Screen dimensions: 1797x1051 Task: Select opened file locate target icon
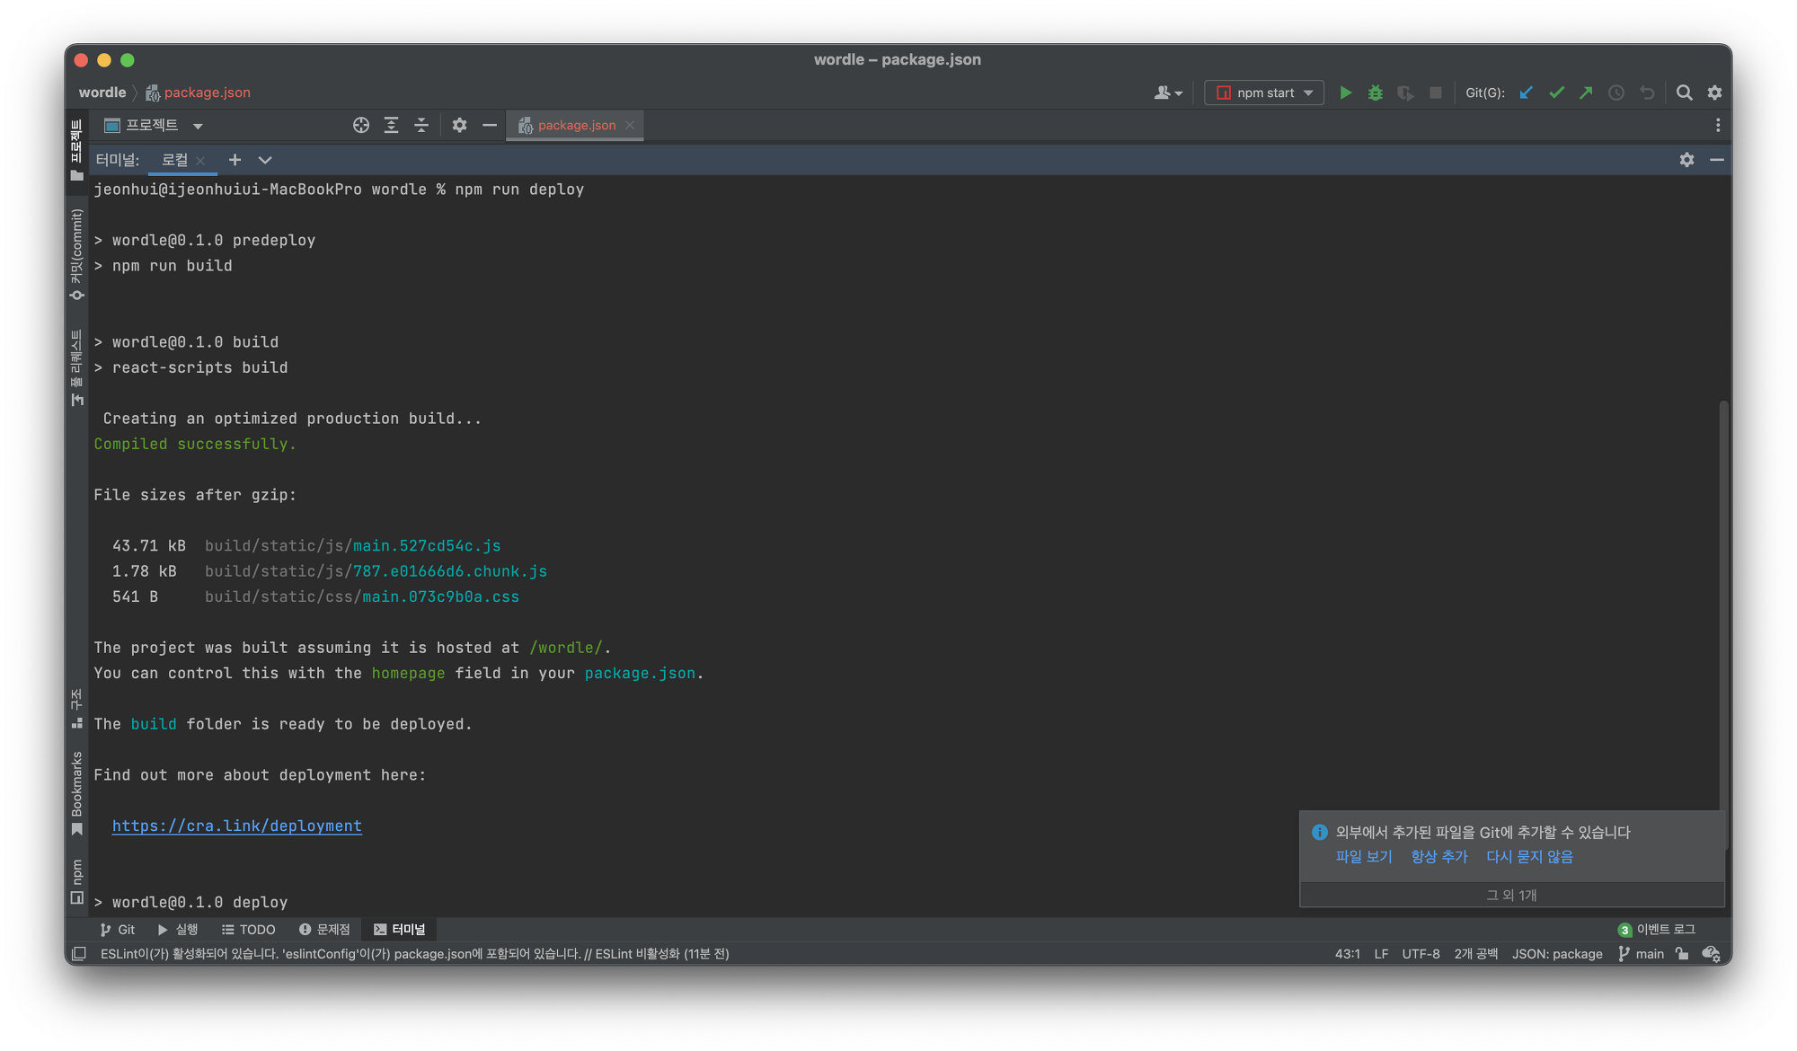[x=361, y=125]
